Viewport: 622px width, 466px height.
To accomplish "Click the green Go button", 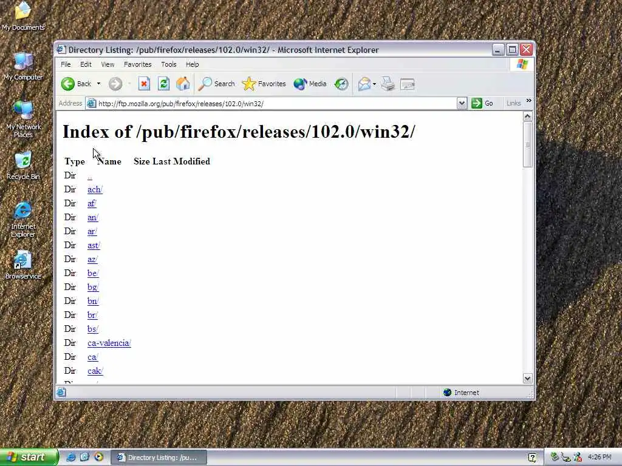I will pos(482,103).
